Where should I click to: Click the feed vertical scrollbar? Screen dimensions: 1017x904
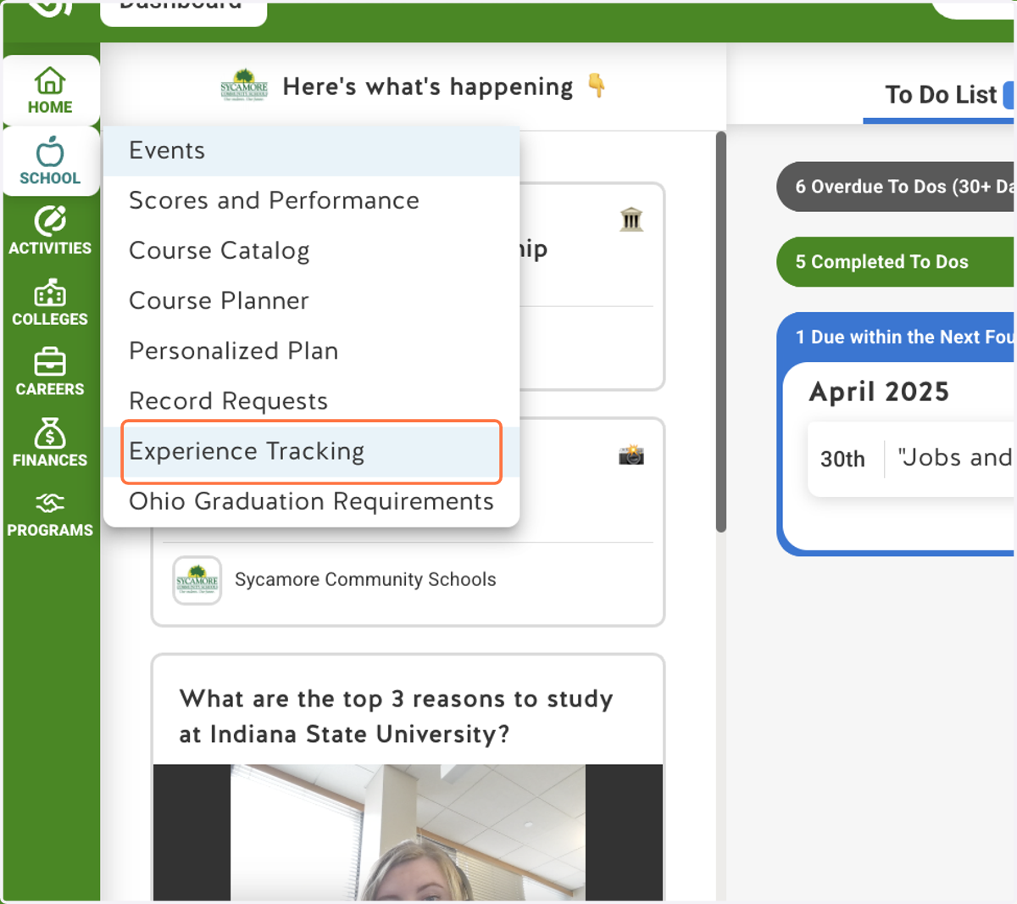721,332
